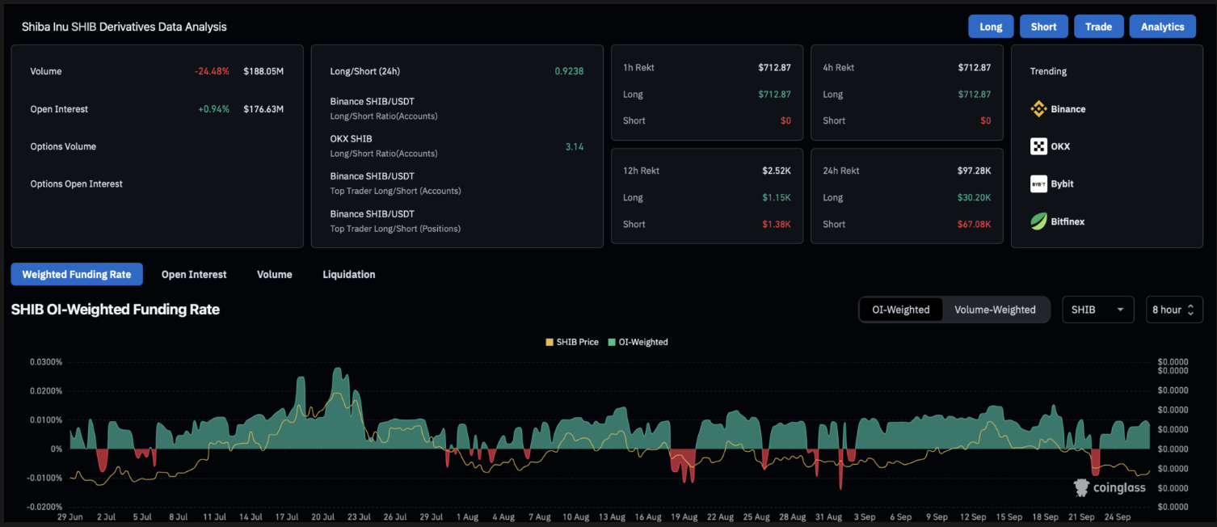Click Binance SHIB/USDT Long/Short Ratio row

click(x=383, y=108)
